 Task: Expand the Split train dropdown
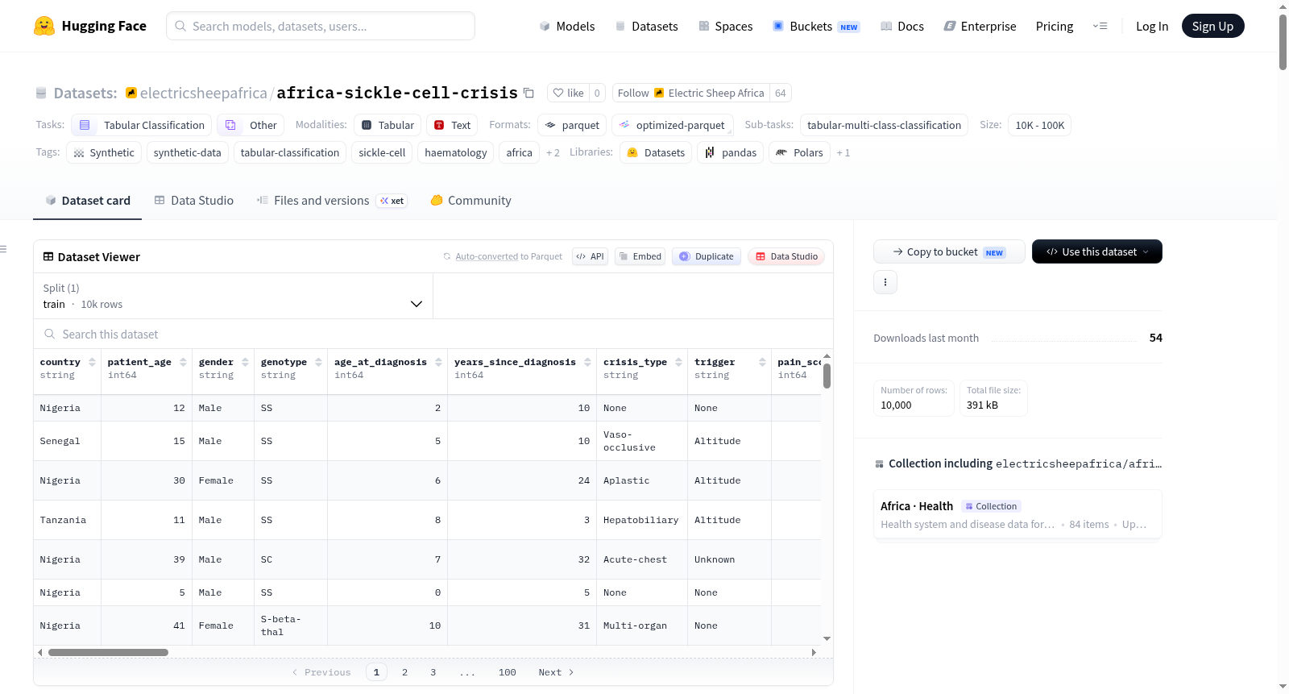coord(234,296)
